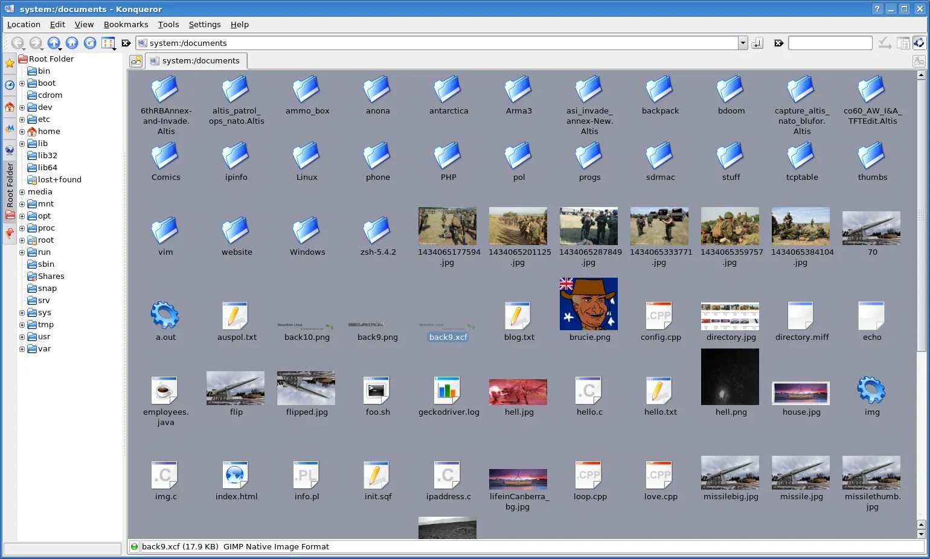Select the Root Folder vertical sidebar tab
This screenshot has width=930, height=559.
click(x=10, y=191)
